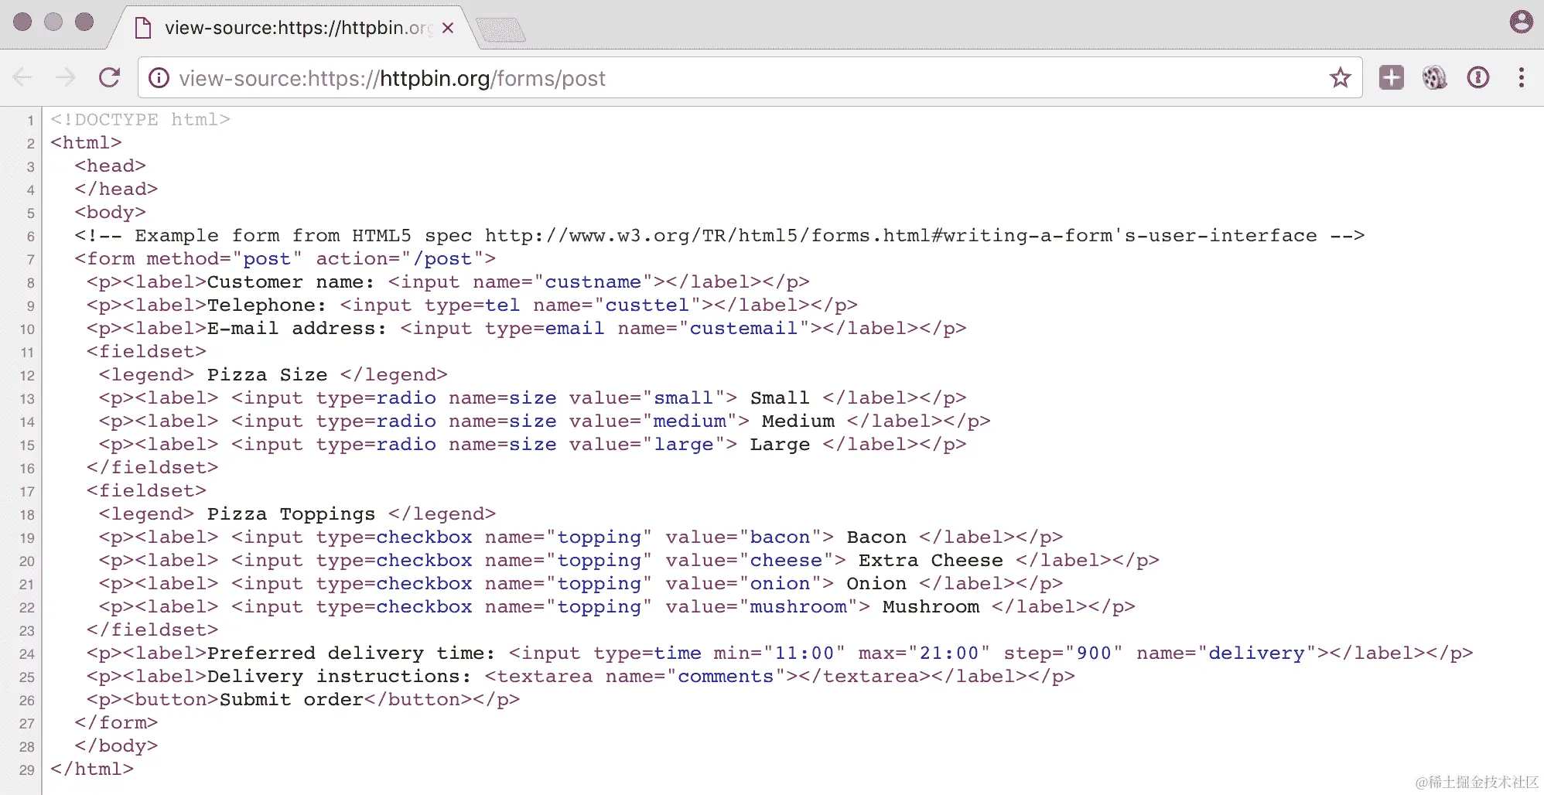The width and height of the screenshot is (1544, 795).
Task: Click "E-mail address:" label text
Action: tap(296, 329)
